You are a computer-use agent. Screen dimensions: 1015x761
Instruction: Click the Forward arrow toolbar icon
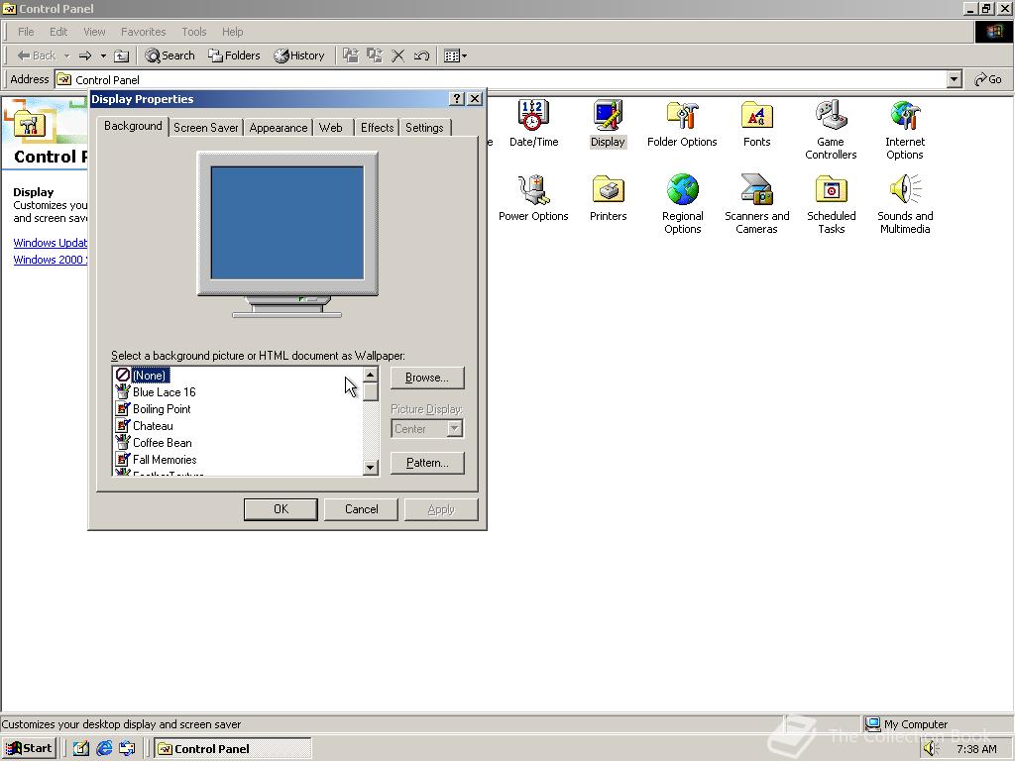coord(85,55)
